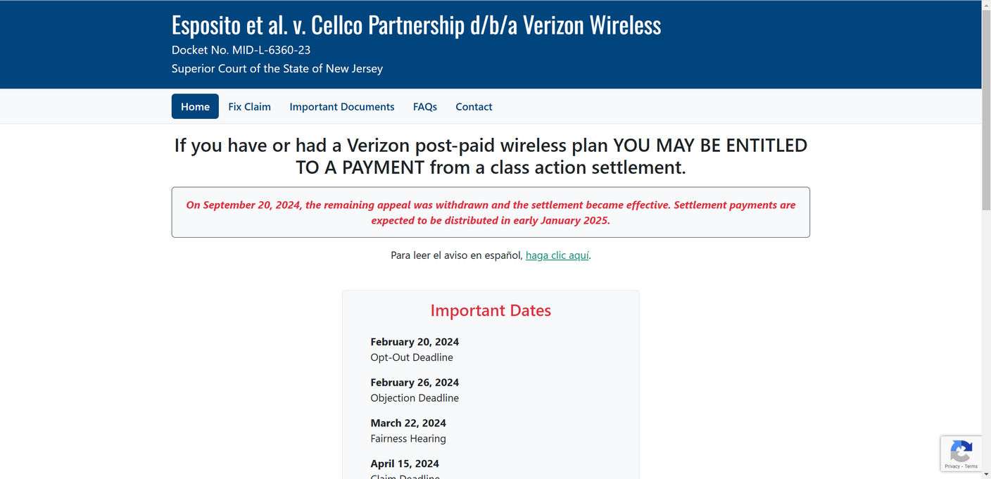Screen dimensions: 991x479
Task: Select the February 20 Opt-Out Deadline entry
Action: (x=414, y=349)
